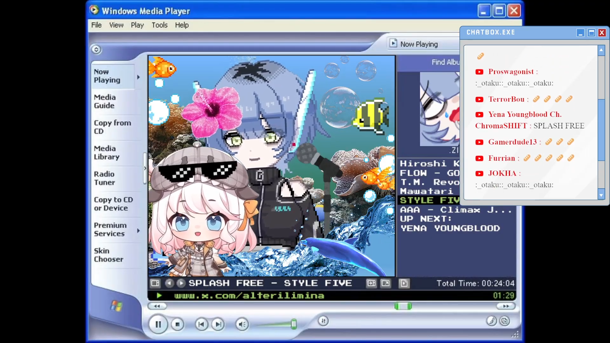Open Radio Tuner in the sidebar
The width and height of the screenshot is (610, 343).
pyautogui.click(x=116, y=178)
